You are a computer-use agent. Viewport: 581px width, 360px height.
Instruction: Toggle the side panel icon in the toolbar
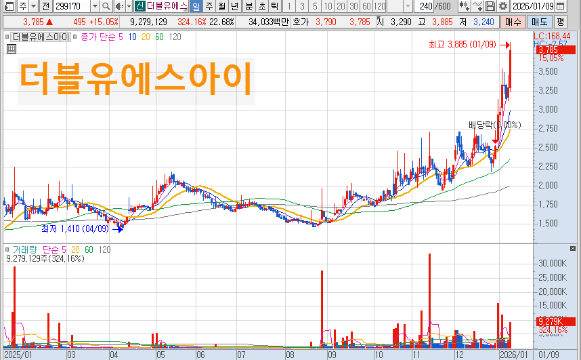pos(9,6)
